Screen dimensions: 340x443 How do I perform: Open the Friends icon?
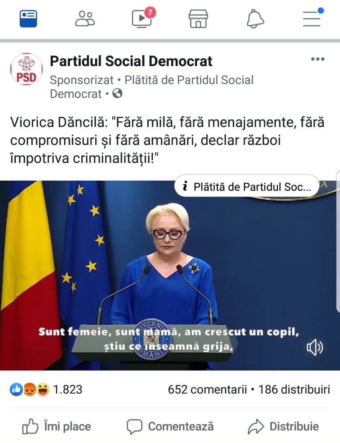pos(85,19)
